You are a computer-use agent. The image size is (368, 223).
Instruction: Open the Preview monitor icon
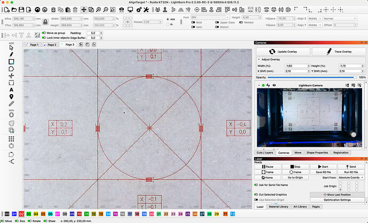click(x=130, y=10)
